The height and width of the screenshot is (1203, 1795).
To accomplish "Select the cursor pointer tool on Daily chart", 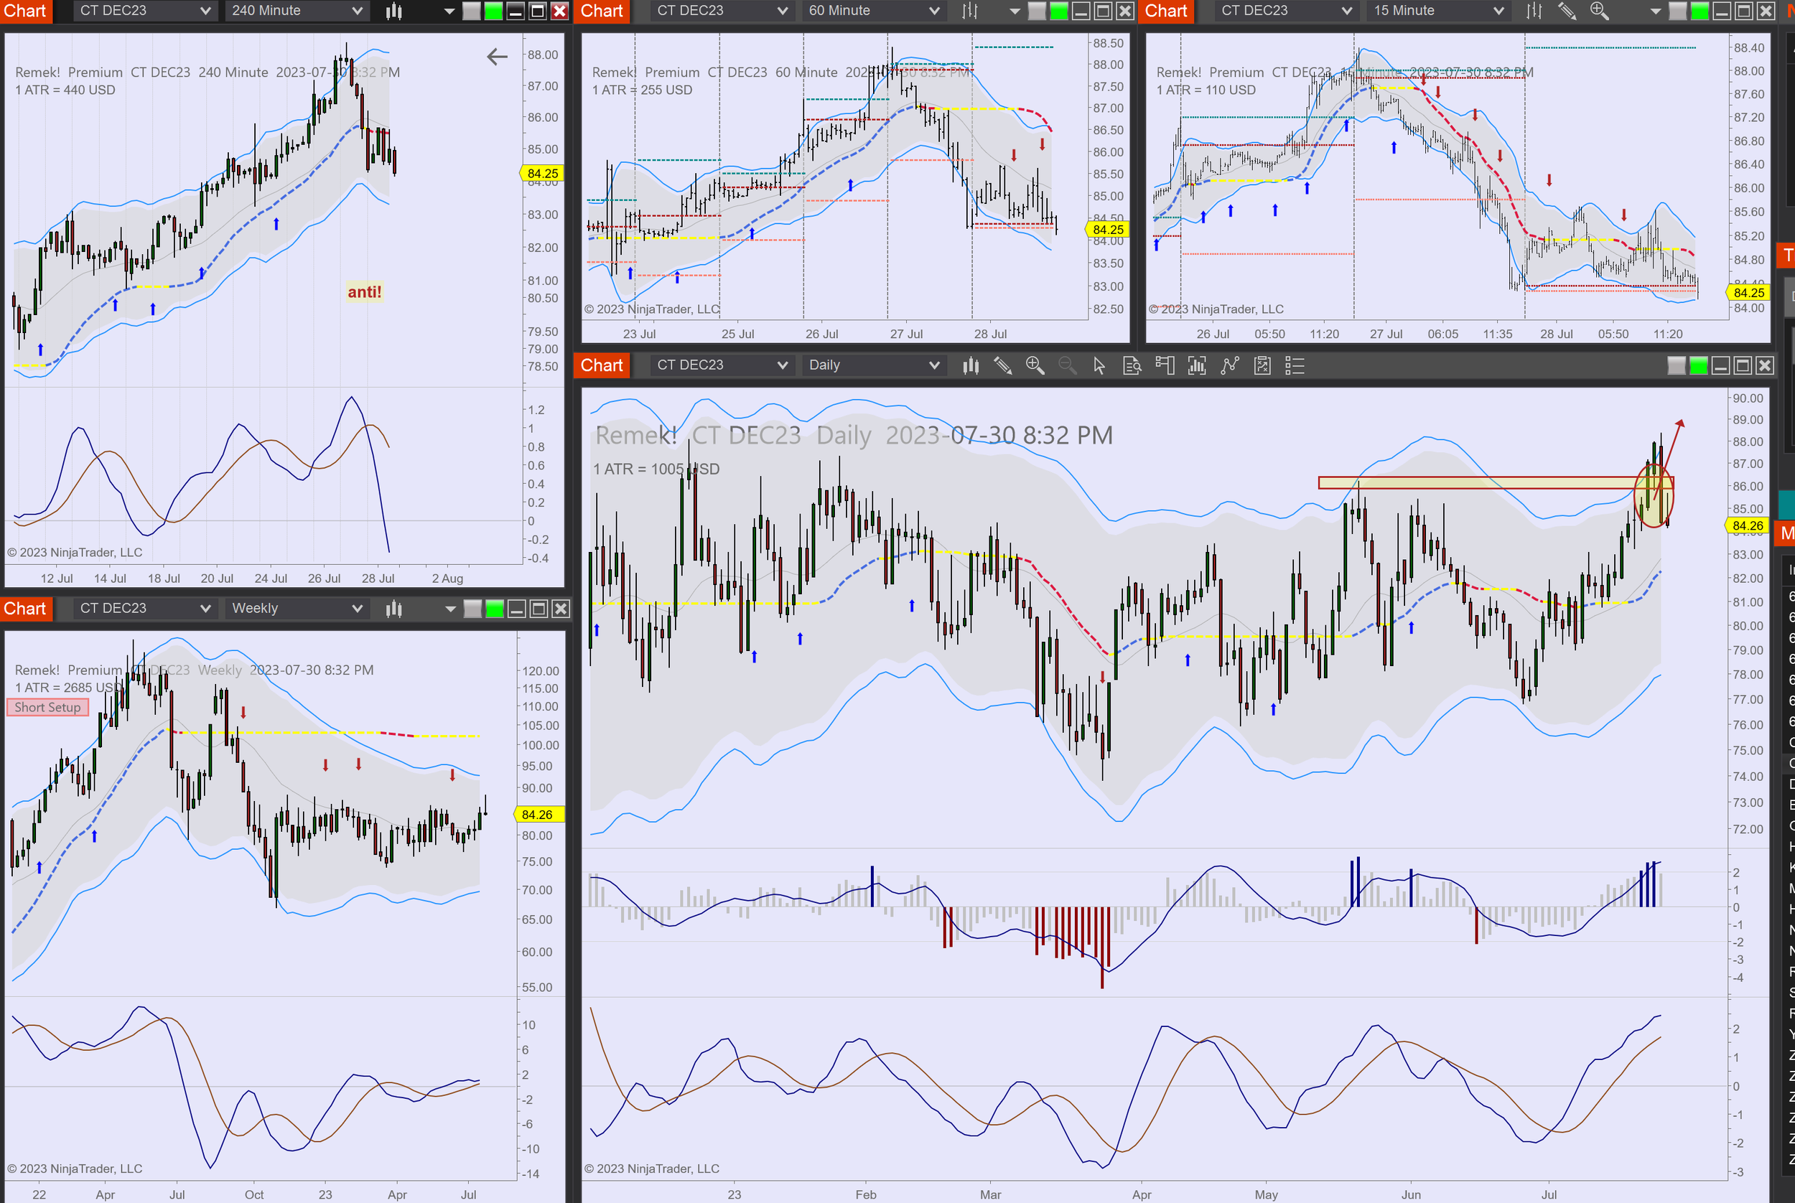I will (1099, 366).
